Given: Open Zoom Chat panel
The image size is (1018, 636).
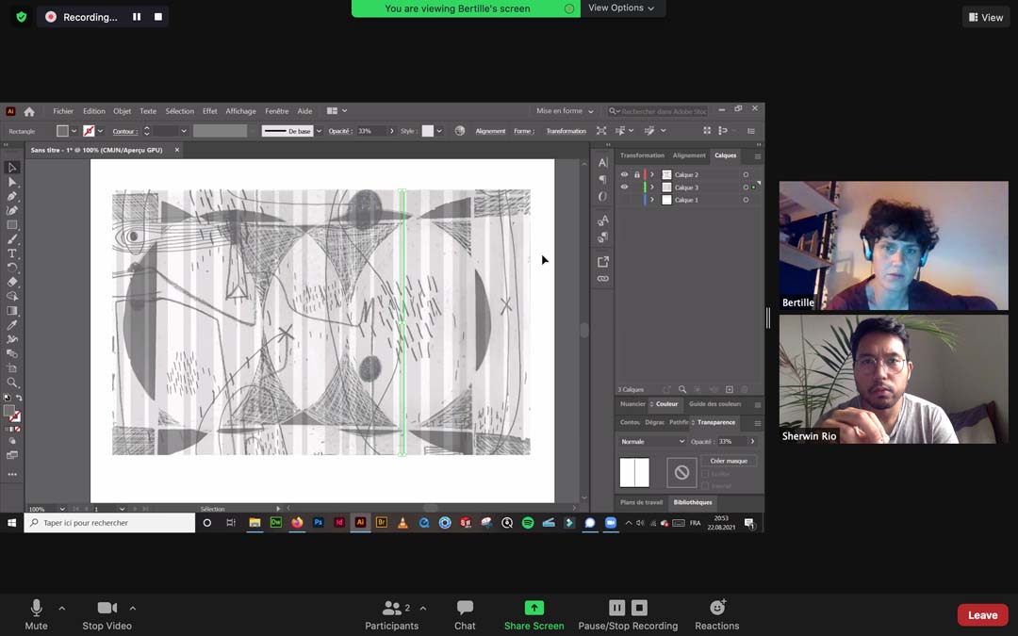Looking at the screenshot, I should (x=465, y=614).
